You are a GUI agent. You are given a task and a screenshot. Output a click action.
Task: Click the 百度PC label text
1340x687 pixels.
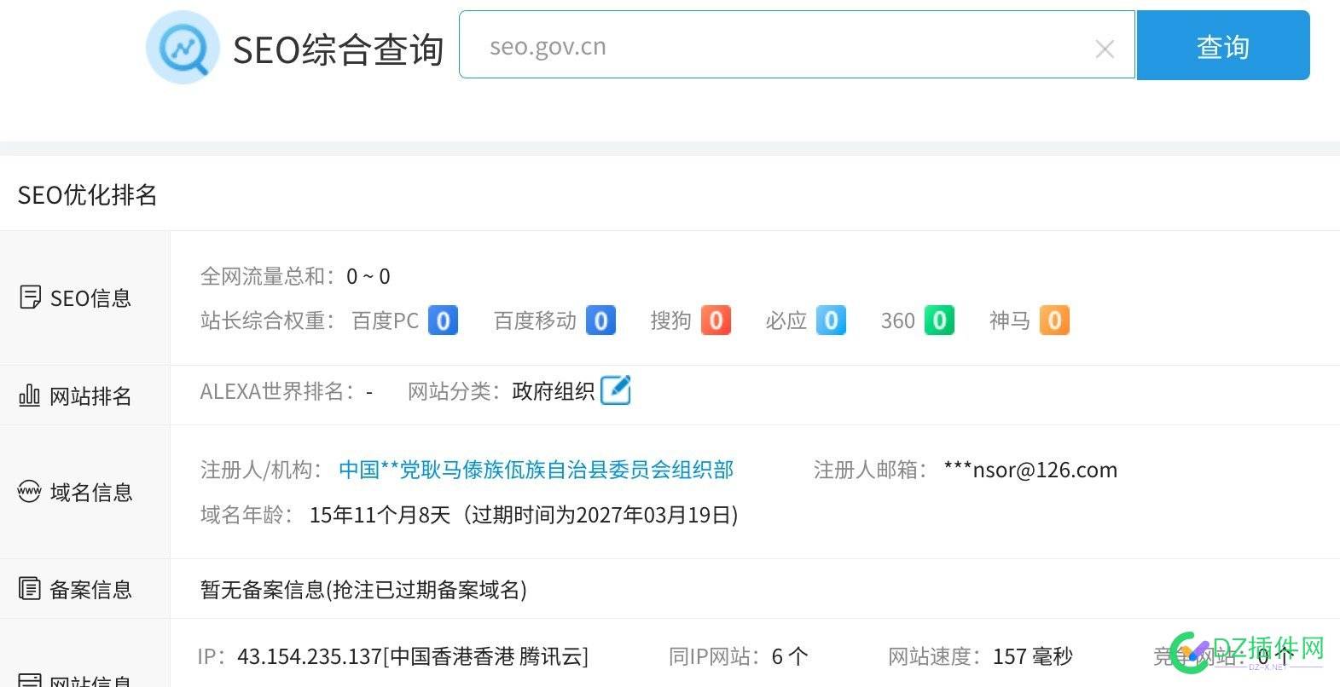(x=386, y=320)
